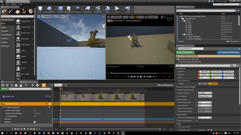Select the Paint mode brush icon
Screen dimensions: 241x135
pos(11,12)
